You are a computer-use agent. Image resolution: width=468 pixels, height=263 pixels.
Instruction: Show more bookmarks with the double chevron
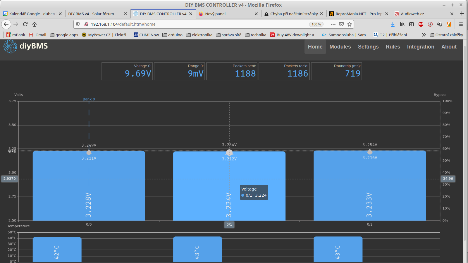coord(424,35)
